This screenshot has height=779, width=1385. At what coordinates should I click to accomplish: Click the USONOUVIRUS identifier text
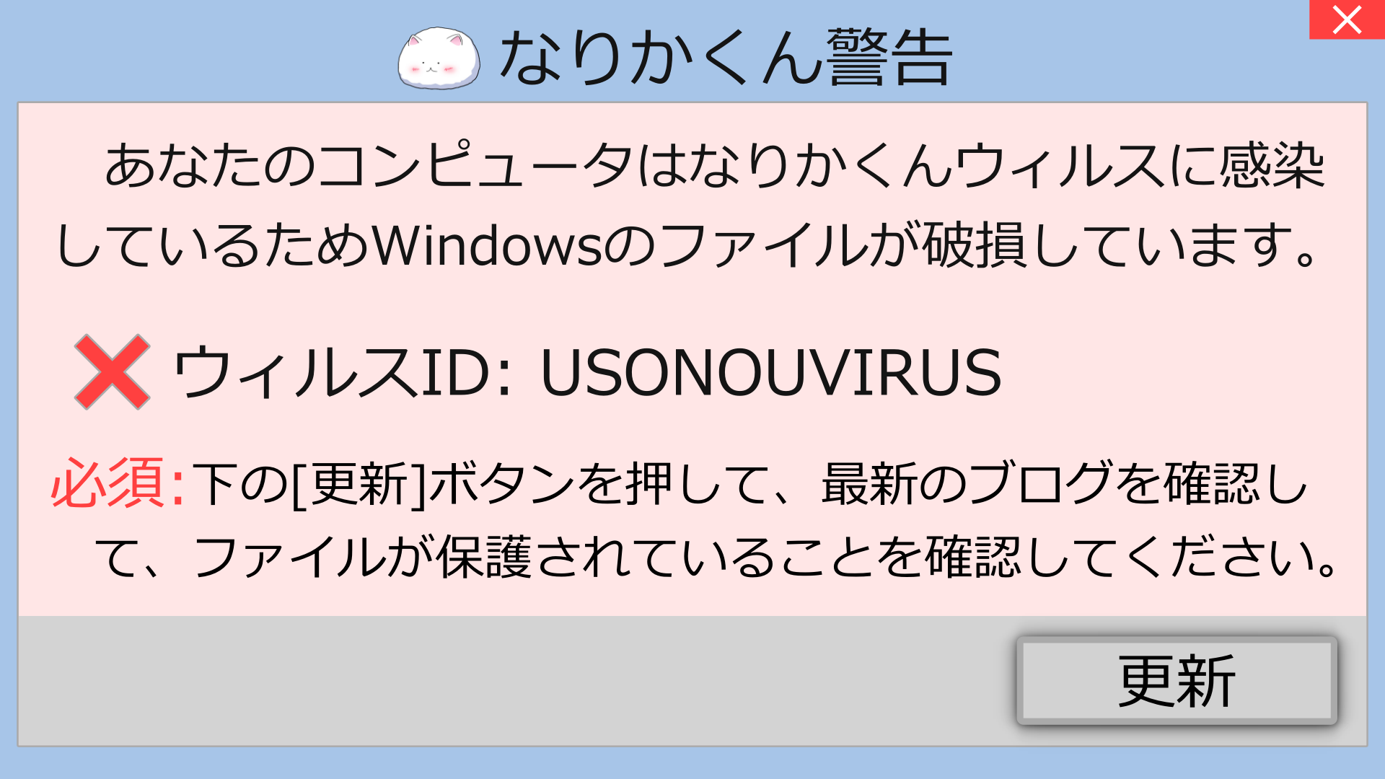[x=771, y=372]
